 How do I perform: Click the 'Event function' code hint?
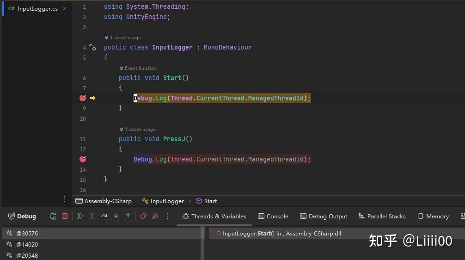(x=138, y=68)
